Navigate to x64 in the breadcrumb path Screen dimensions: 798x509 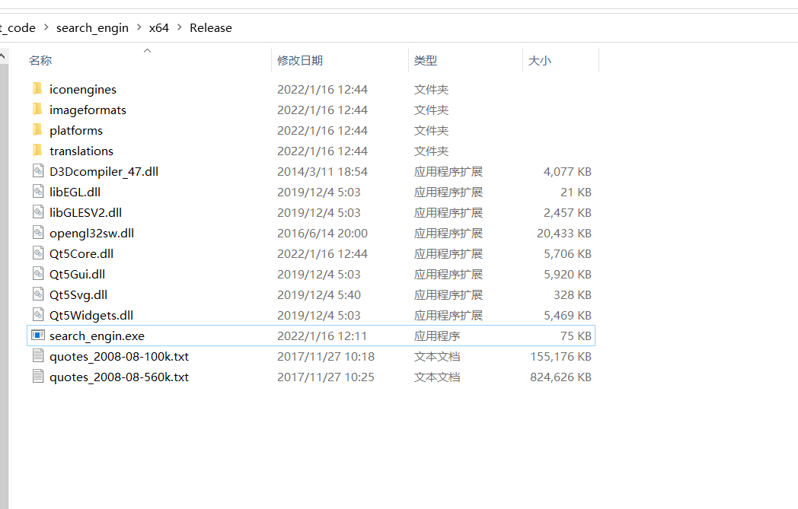pos(159,27)
